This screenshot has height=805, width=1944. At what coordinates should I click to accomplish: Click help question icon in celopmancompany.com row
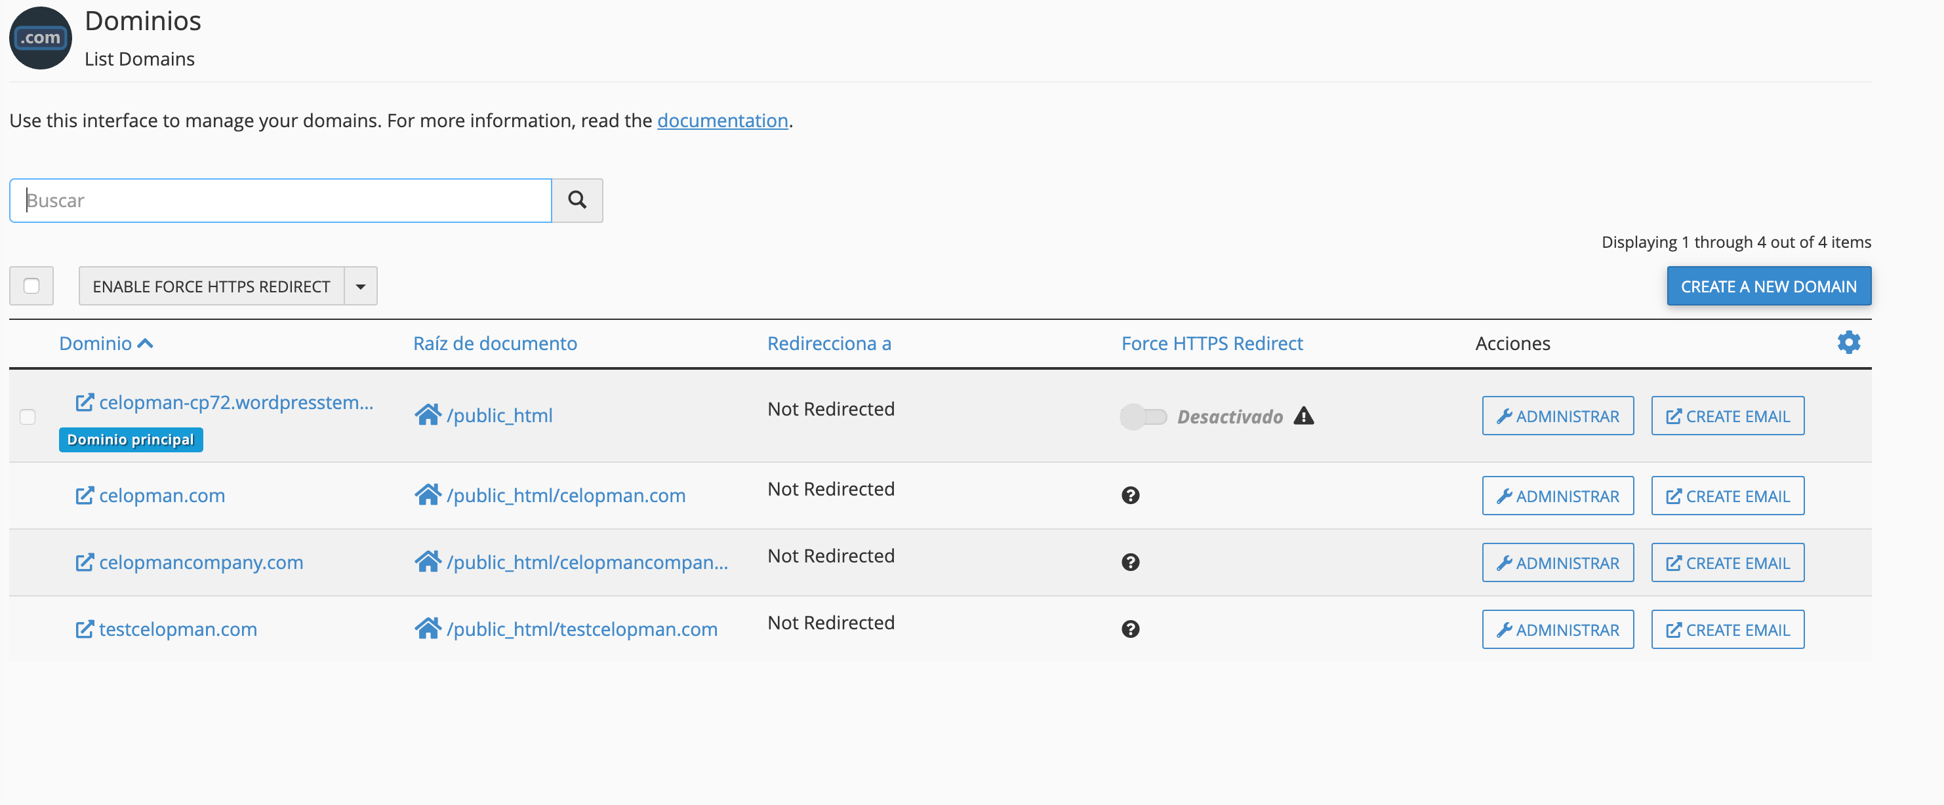click(x=1131, y=562)
